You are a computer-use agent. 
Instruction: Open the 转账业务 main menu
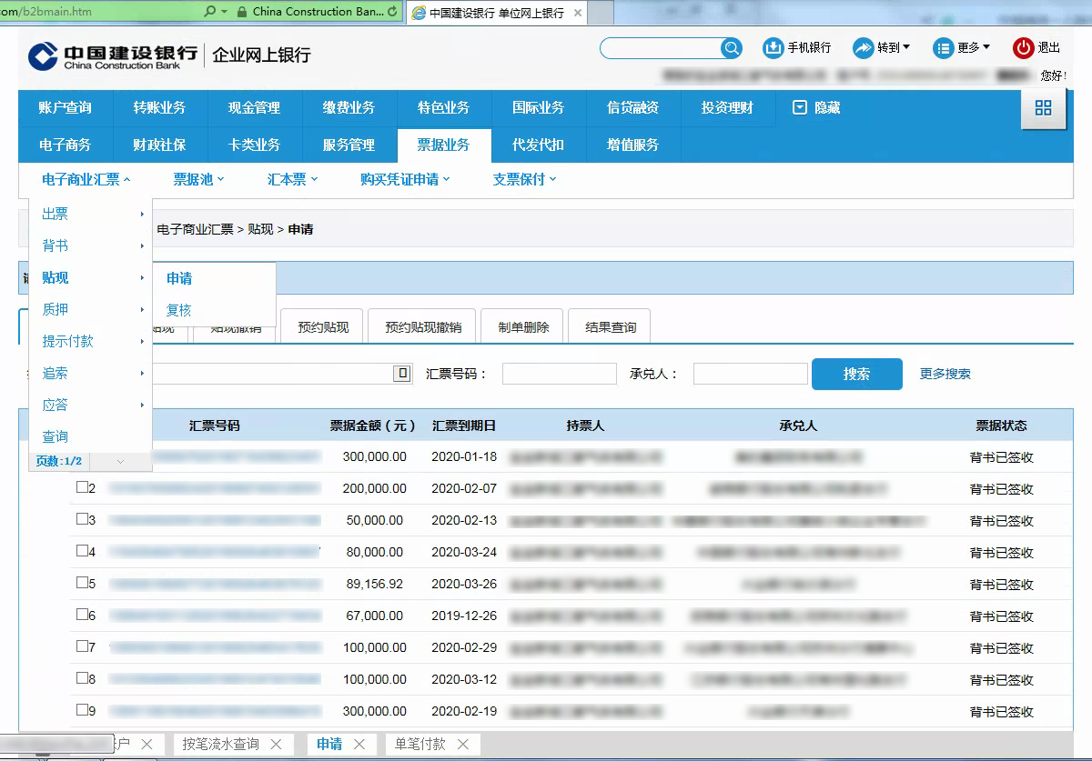click(x=159, y=108)
